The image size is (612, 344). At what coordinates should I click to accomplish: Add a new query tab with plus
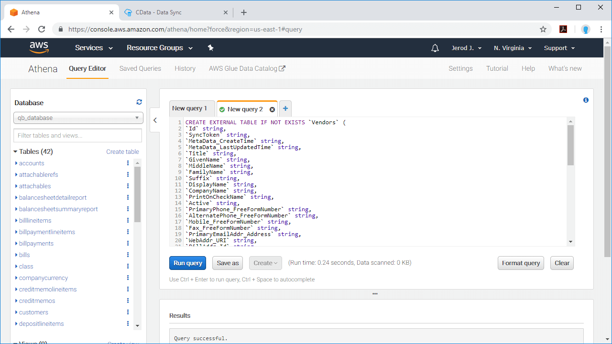tap(285, 109)
